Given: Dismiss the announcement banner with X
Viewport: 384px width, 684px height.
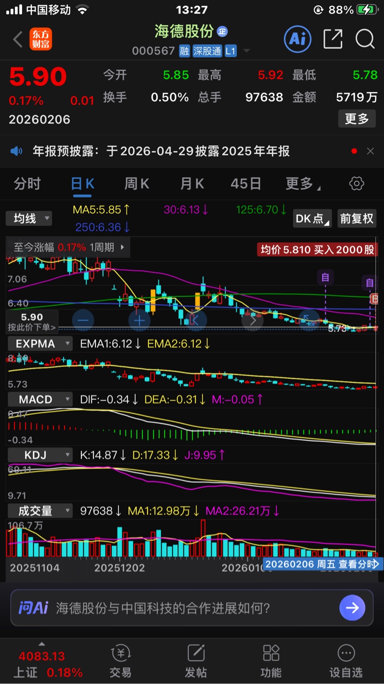Looking at the screenshot, I should click(370, 151).
